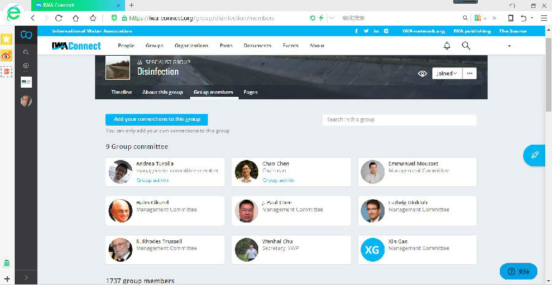The width and height of the screenshot is (552, 285).
Task: Open IWA Facebook page icon
Action: 356,31
